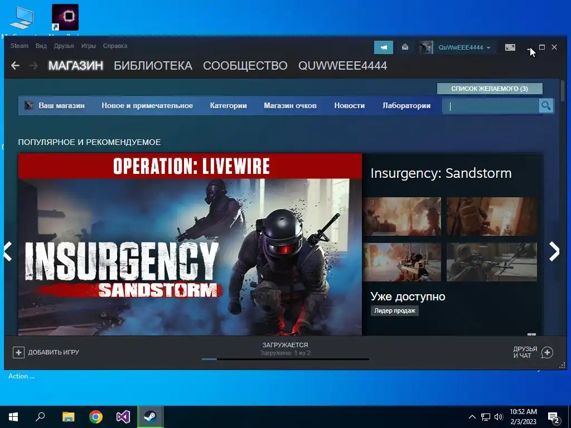Open File Explorer from taskbar
Image resolution: width=571 pixels, height=428 pixels.
pyautogui.click(x=68, y=417)
